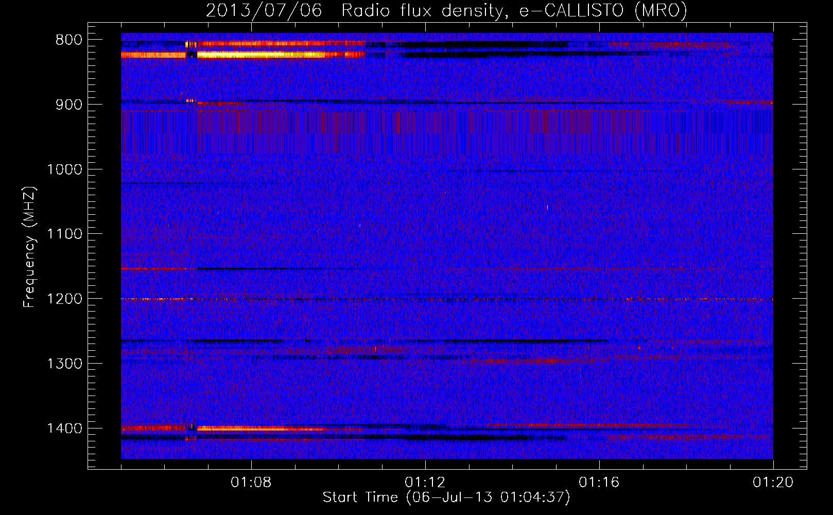Screen dimensions: 833x515
Task: Select the 1000 frequency tick label
Action: (64, 169)
